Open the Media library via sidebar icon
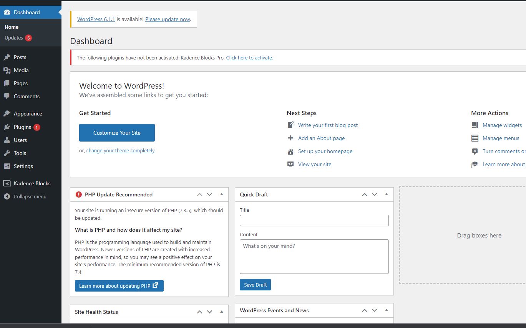The image size is (526, 328). (7, 70)
